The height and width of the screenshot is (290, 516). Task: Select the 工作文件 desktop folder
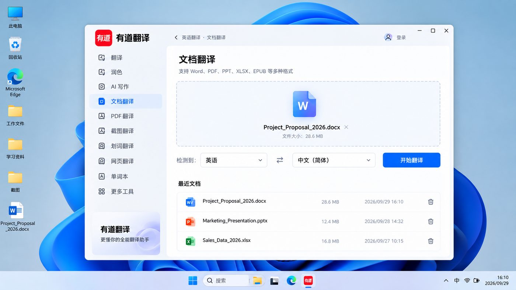click(x=15, y=116)
